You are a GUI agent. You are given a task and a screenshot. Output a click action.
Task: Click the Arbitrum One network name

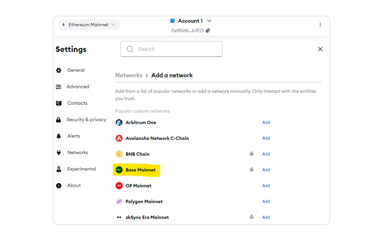pyautogui.click(x=141, y=123)
